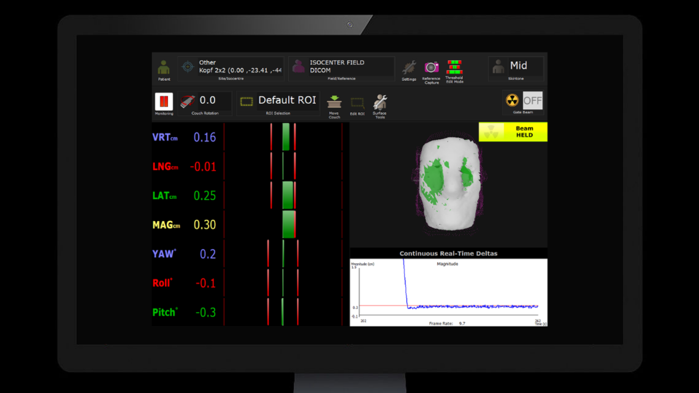Enter Threshold Edit Mode
This screenshot has height=393, width=699.
(454, 67)
